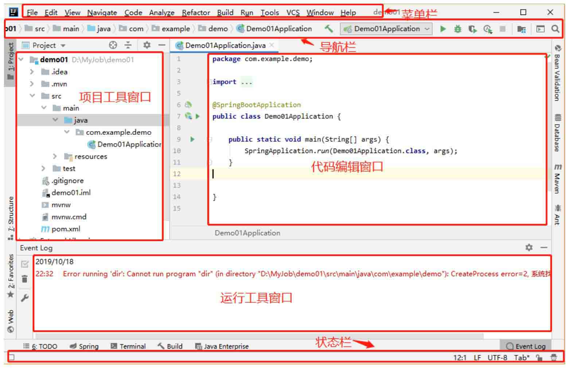Expand the test folder in tree
This screenshot has width=569, height=368.
click(x=43, y=168)
